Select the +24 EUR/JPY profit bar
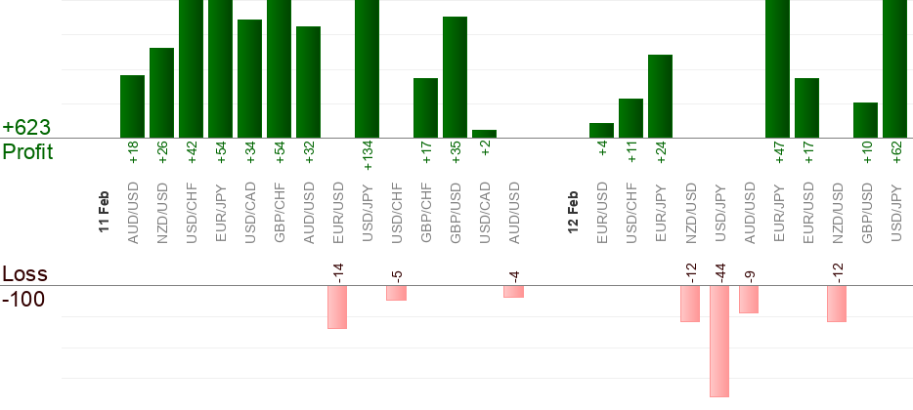Image resolution: width=913 pixels, height=410 pixels. pyautogui.click(x=660, y=96)
